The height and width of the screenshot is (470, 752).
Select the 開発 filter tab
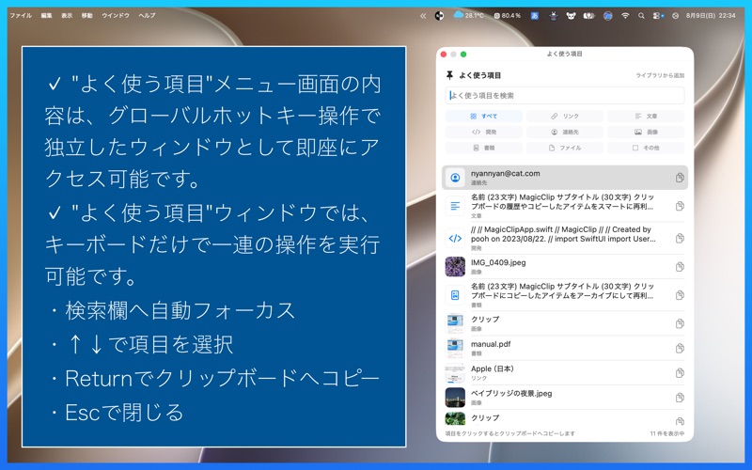pos(483,132)
